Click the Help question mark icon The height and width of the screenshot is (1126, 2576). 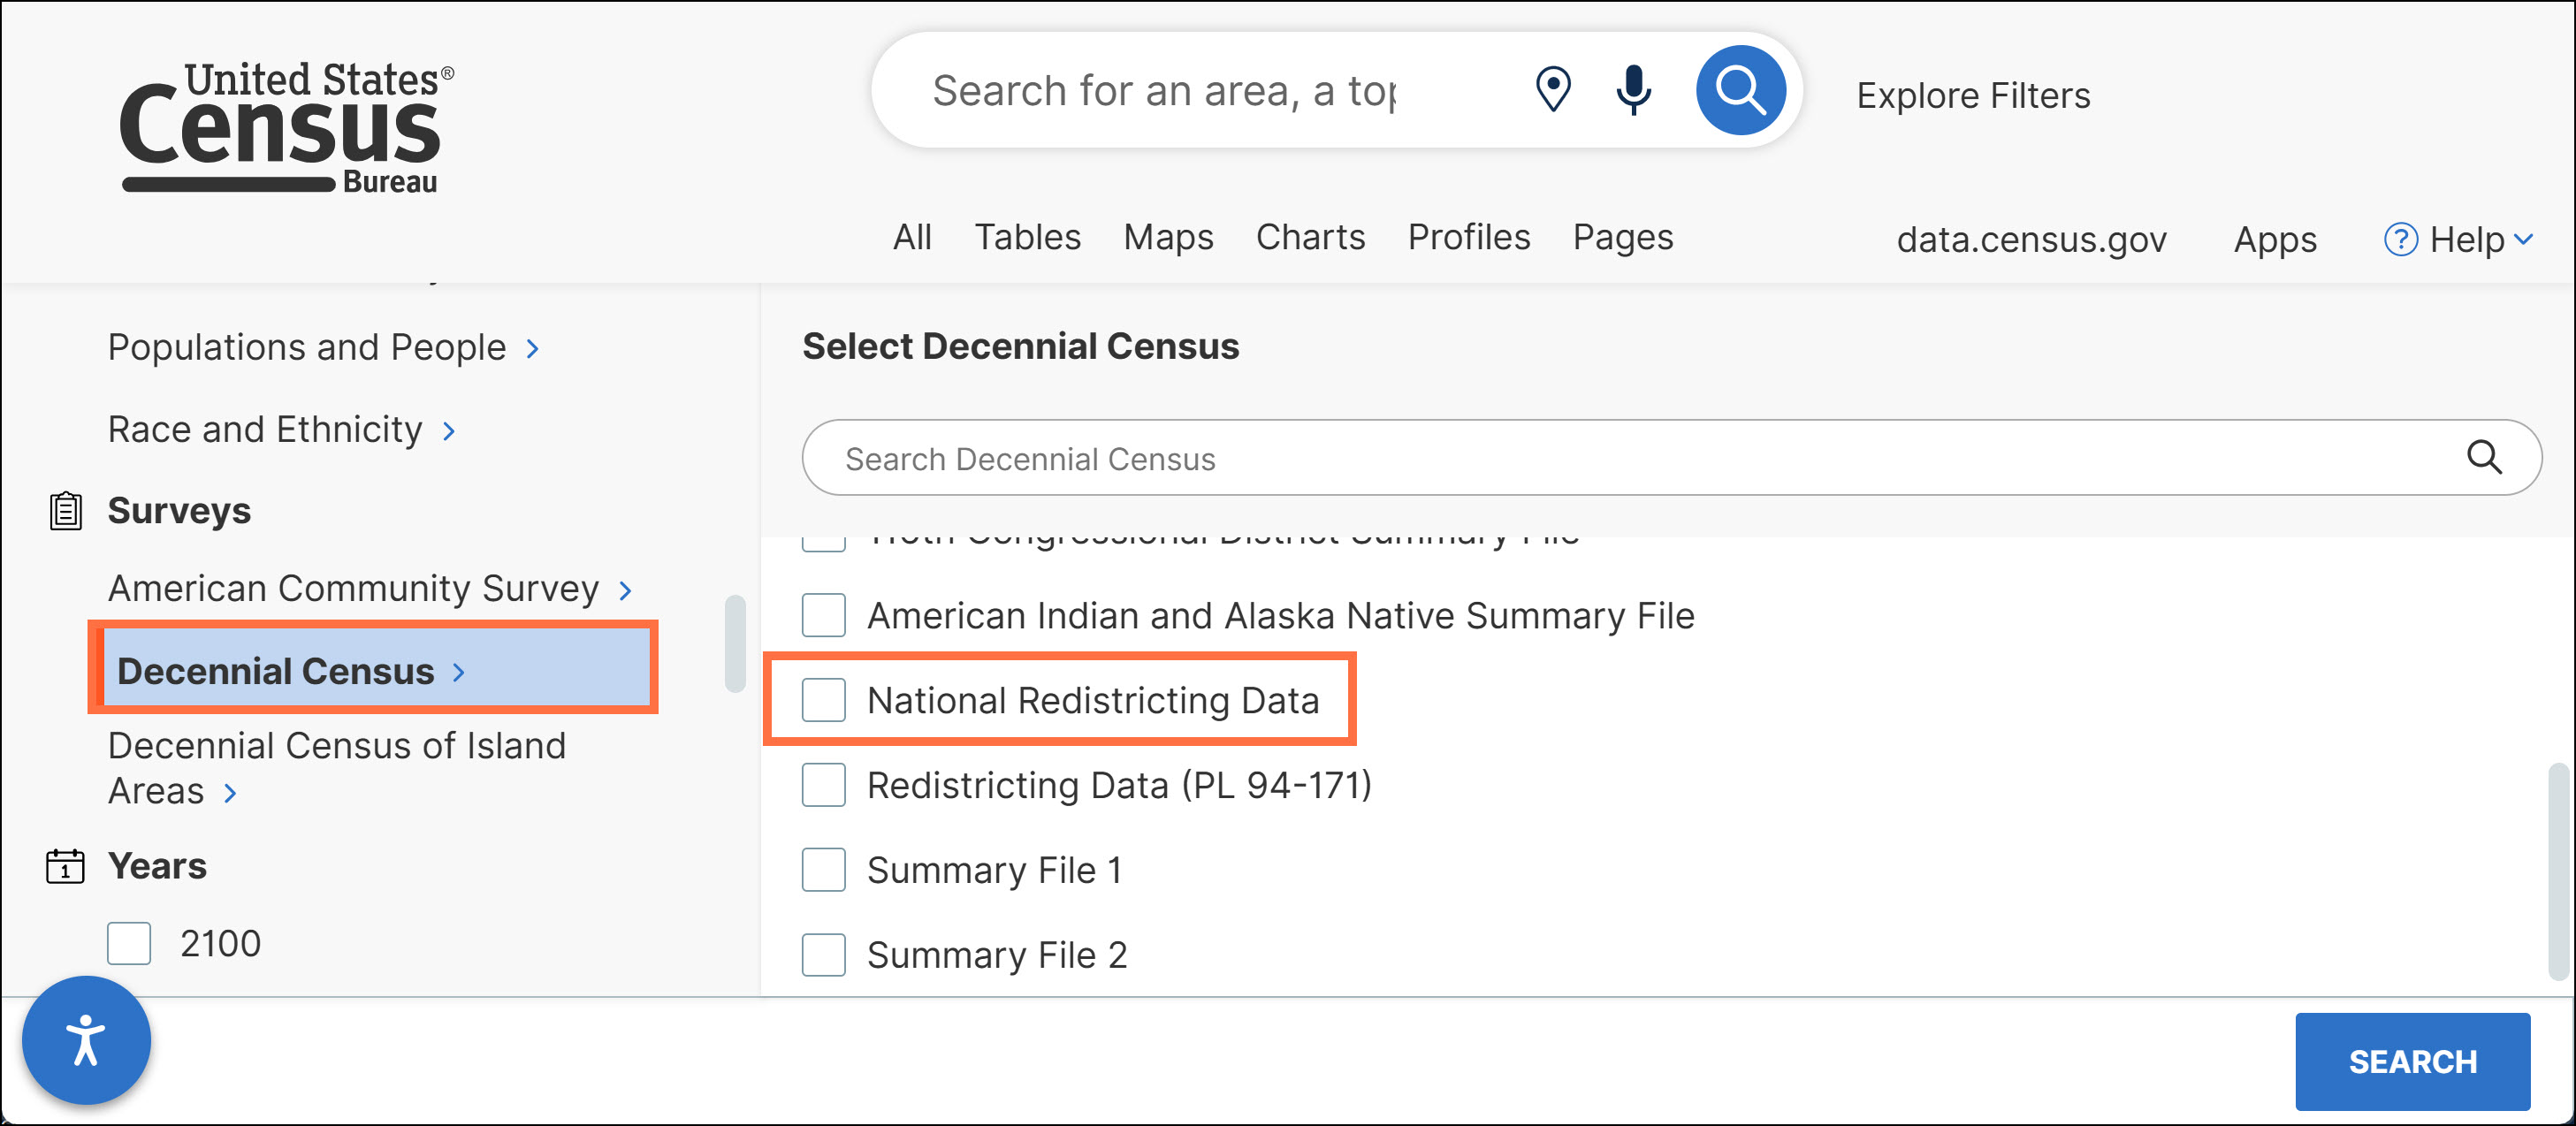click(2400, 239)
